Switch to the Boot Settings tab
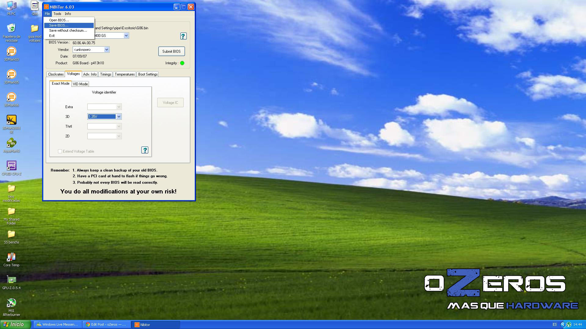Screen dimensions: 586x329 coord(148,74)
